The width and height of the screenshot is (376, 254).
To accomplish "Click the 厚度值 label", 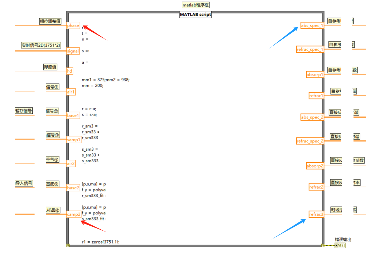I will [x=50, y=67].
